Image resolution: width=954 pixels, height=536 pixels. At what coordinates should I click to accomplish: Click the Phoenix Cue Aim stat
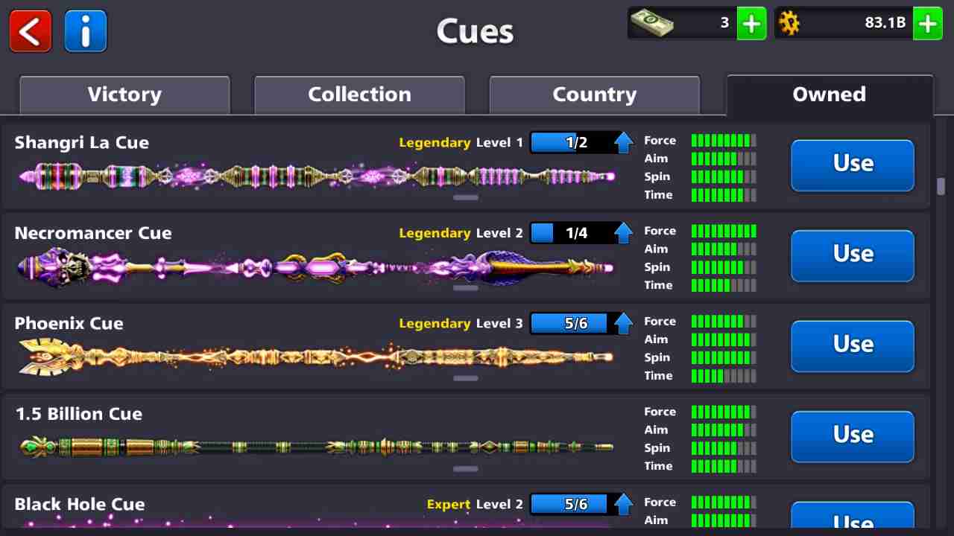pos(700,339)
